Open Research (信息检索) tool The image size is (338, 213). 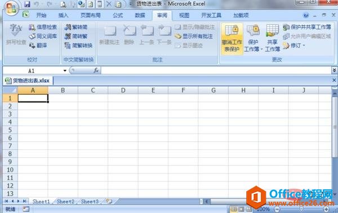43,27
